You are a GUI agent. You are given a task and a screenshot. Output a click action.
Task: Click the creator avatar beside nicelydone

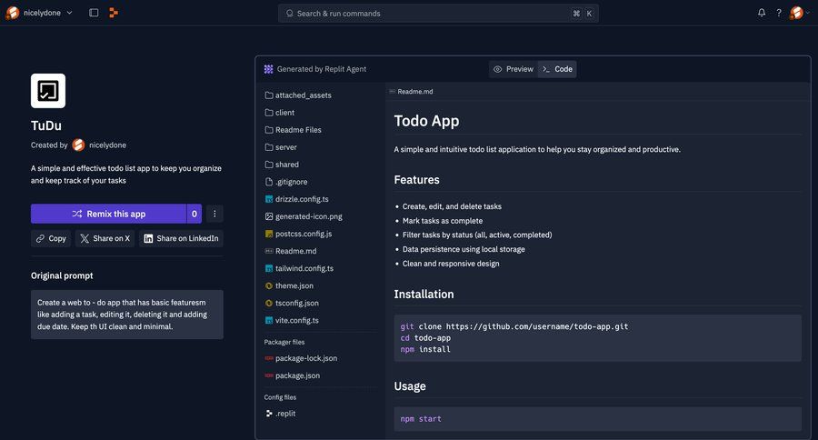coord(78,145)
